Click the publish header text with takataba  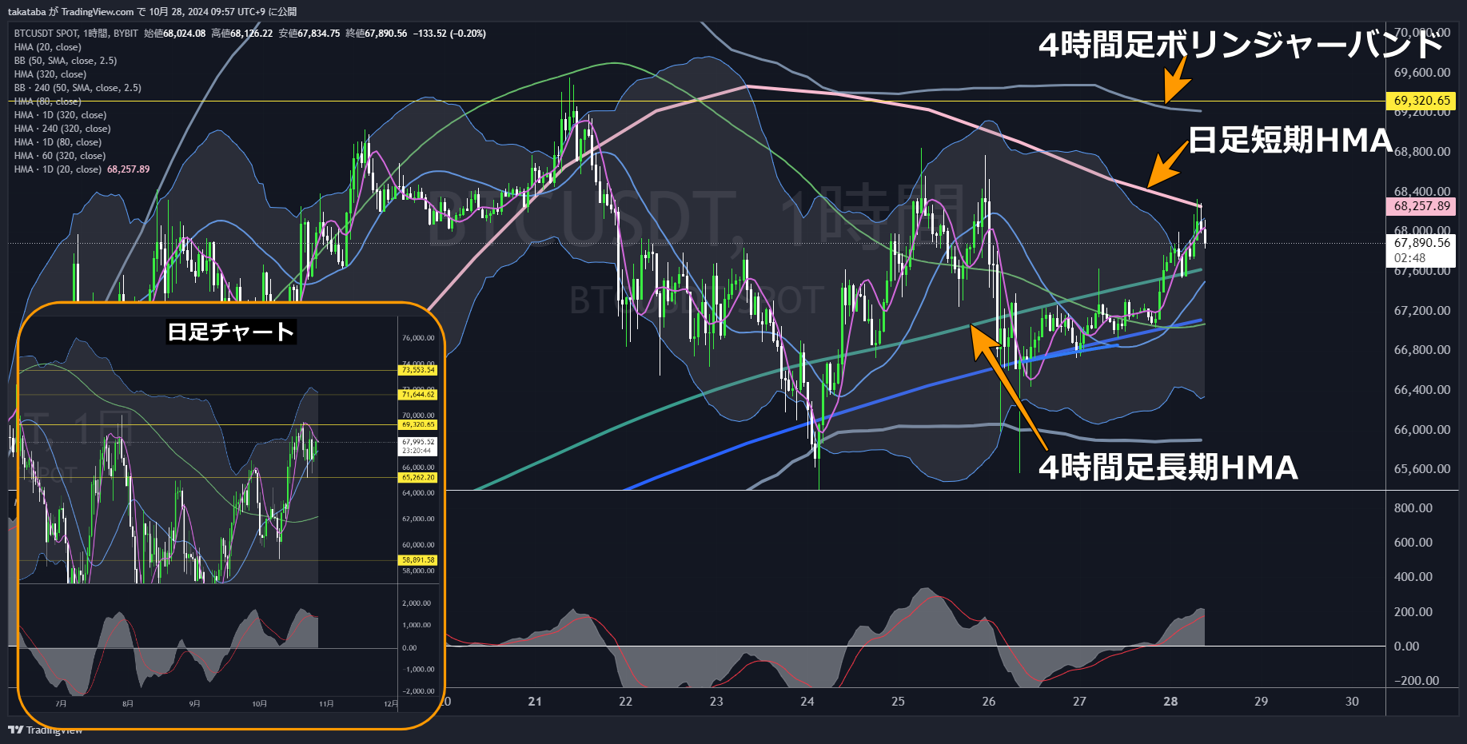coord(152,11)
